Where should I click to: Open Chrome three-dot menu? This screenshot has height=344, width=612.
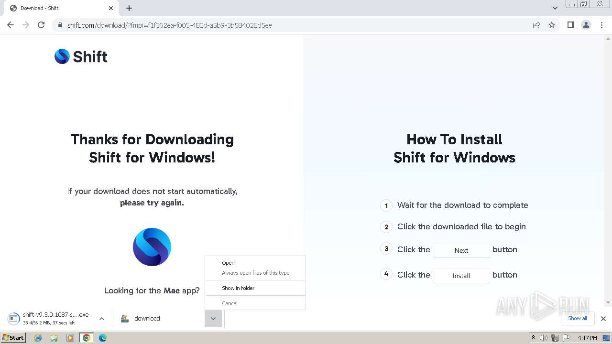tap(602, 25)
